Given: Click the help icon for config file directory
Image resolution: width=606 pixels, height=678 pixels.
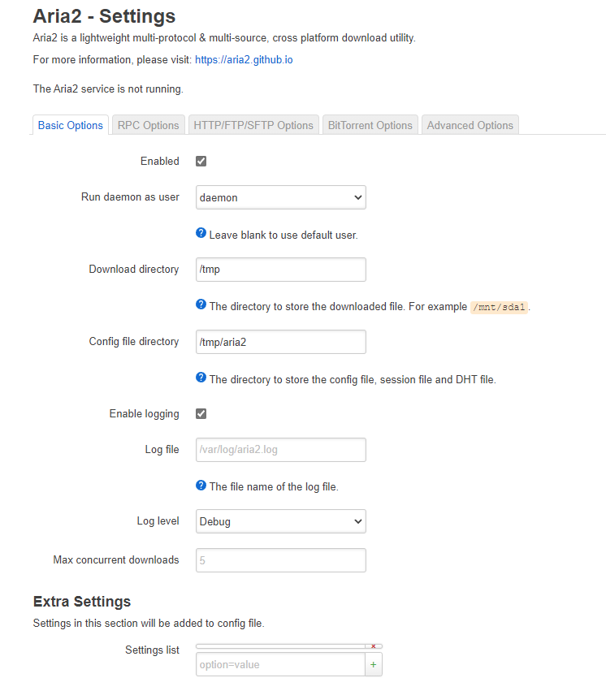Looking at the screenshot, I should pos(201,377).
